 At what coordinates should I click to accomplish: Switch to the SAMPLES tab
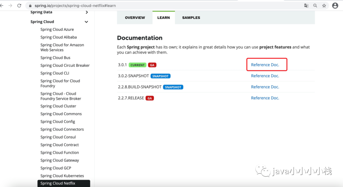point(191,18)
